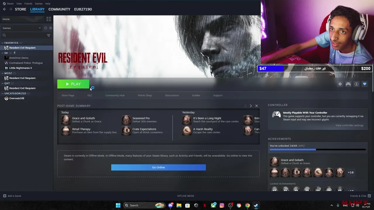This screenshot has height=210, width=374.
Task: Show next Post-Game Summary page
Action: (x=251, y=106)
